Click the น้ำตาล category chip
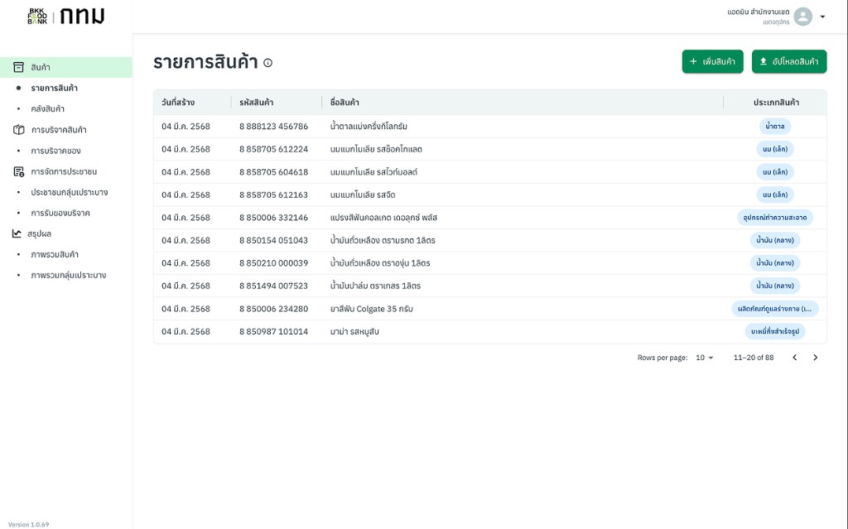Screen dimensions: 848x529 tap(775, 127)
